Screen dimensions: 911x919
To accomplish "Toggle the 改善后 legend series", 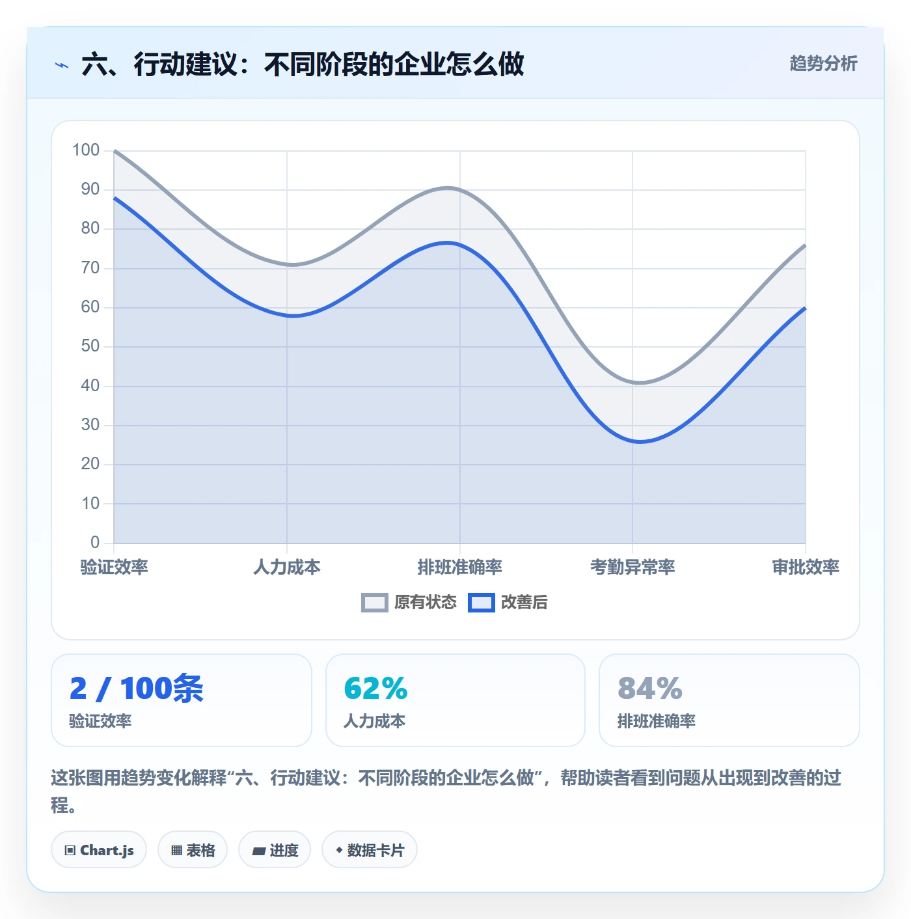I will click(x=508, y=602).
